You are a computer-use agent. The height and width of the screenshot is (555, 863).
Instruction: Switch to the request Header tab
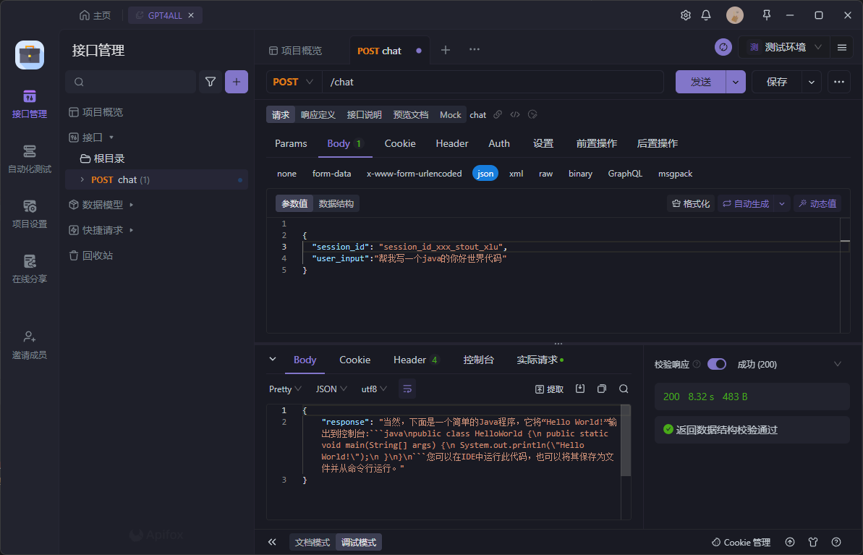point(452,143)
